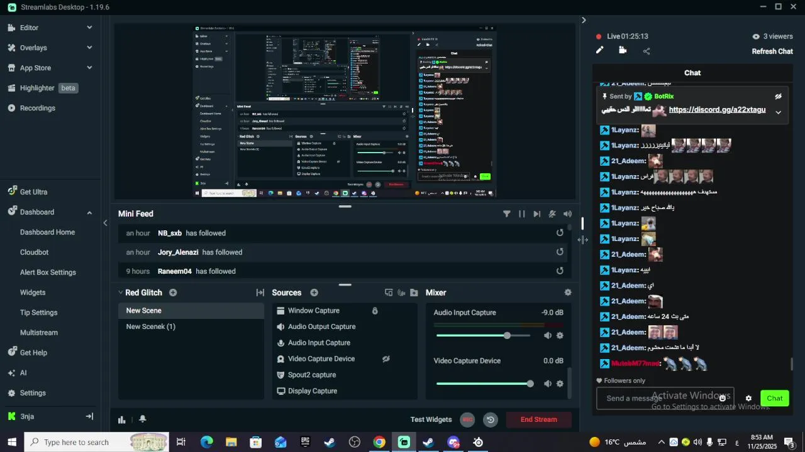Open the Overlays section
This screenshot has height=452, width=805.
click(33, 48)
